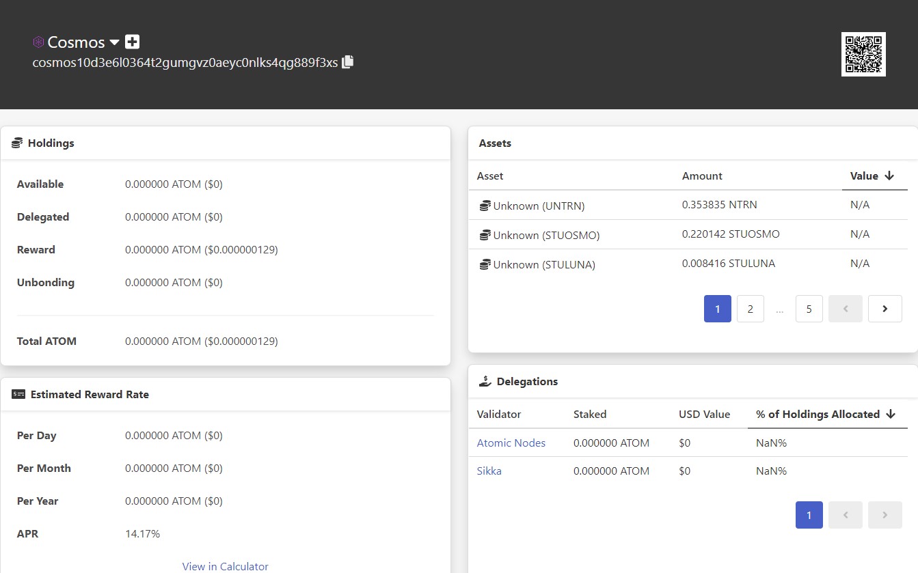Click the Unbonding holdings value
The height and width of the screenshot is (573, 918).
click(174, 283)
